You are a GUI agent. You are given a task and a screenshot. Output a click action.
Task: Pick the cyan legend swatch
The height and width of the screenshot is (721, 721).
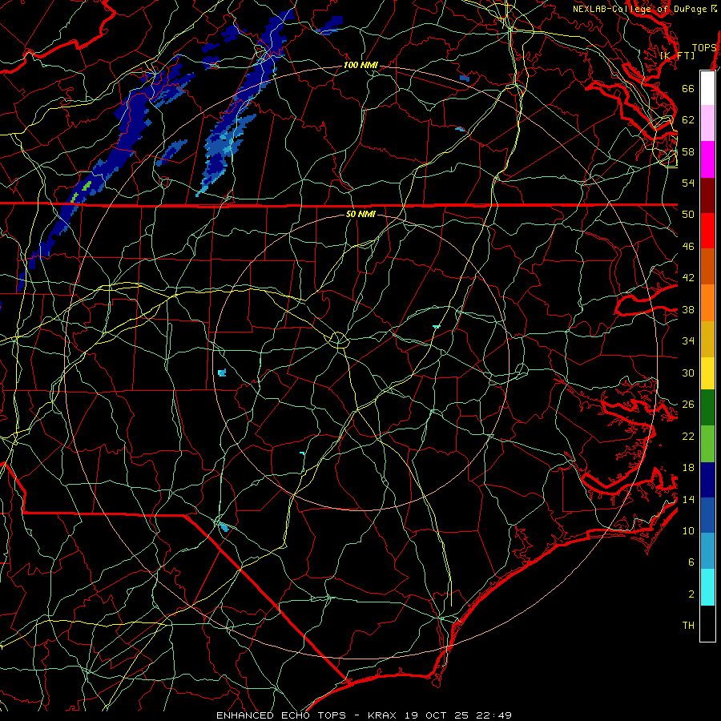707,587
